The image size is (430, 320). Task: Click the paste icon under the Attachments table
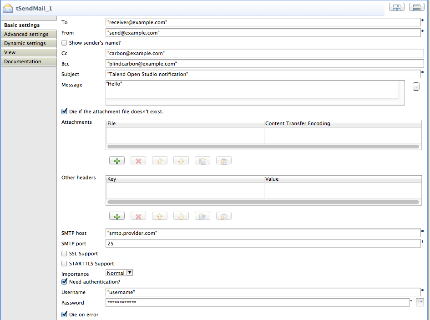pos(224,161)
